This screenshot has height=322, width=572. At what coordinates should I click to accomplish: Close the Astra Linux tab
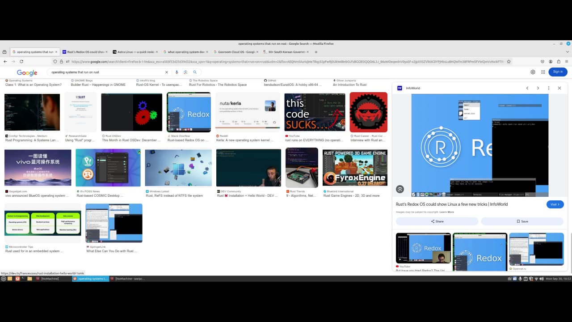[156, 52]
